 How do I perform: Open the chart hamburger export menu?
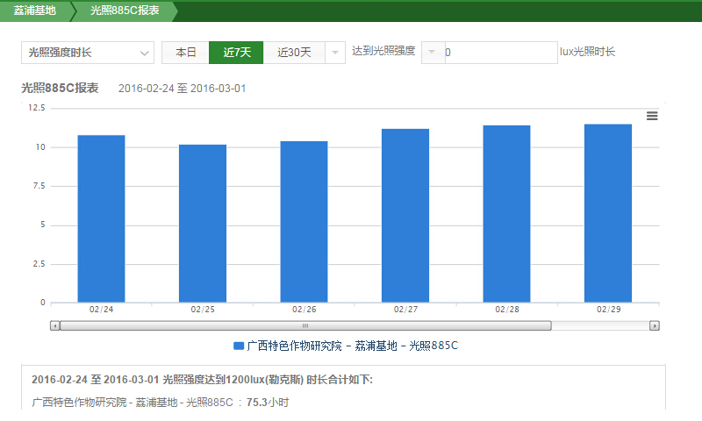(x=652, y=116)
